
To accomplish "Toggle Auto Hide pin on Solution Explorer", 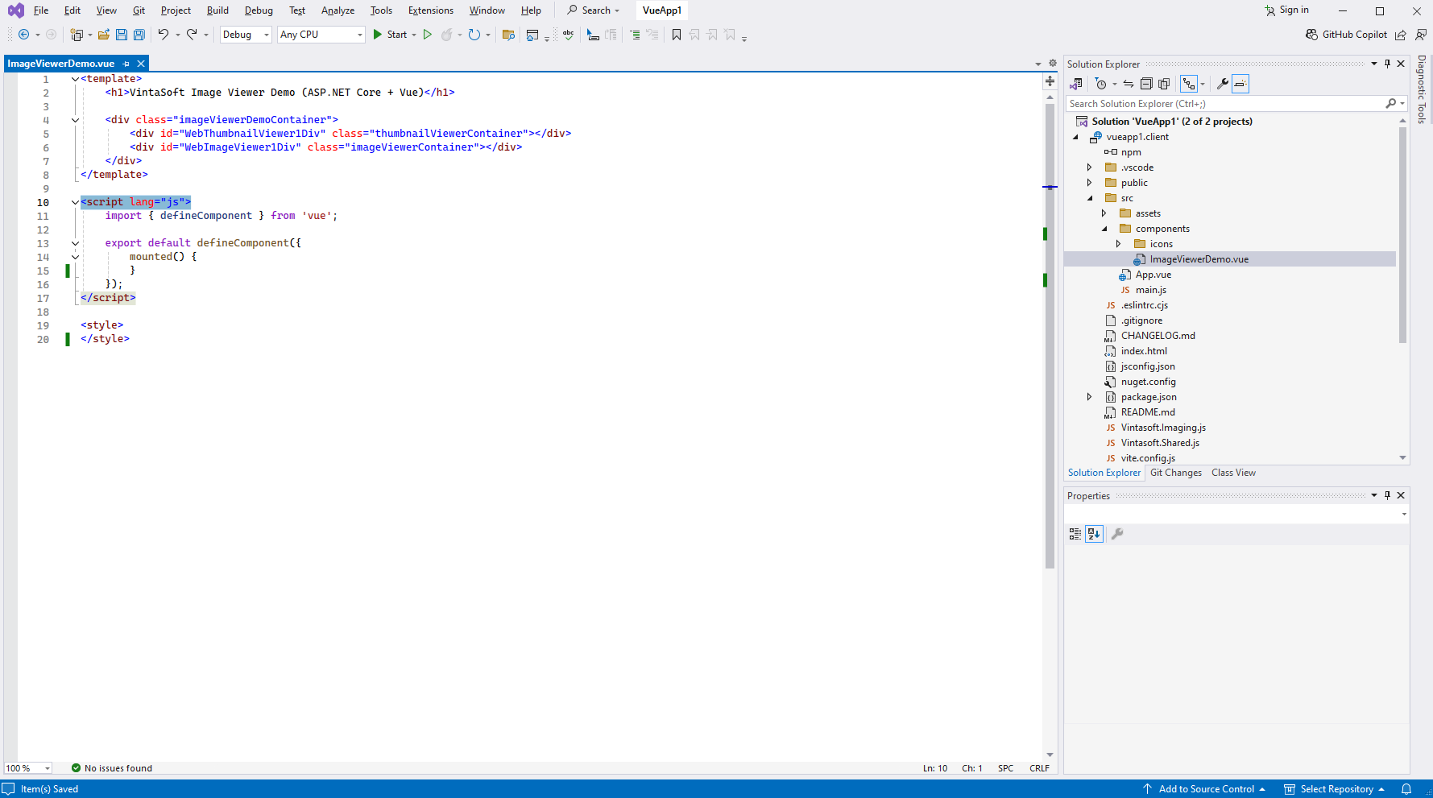I will (1387, 64).
